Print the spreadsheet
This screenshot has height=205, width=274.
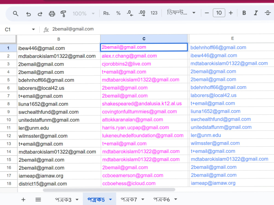pos(52,14)
